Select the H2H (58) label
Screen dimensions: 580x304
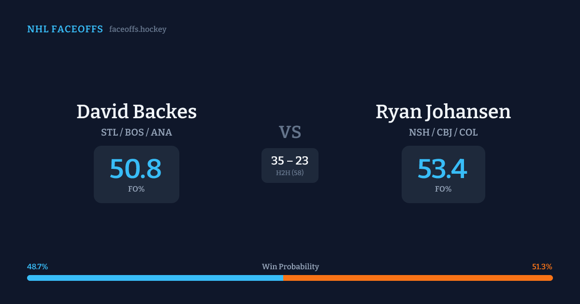(x=290, y=173)
